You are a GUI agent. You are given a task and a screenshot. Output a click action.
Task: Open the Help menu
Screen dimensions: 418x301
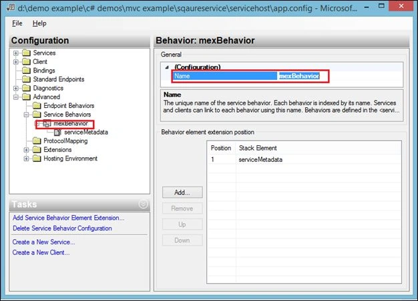click(39, 23)
